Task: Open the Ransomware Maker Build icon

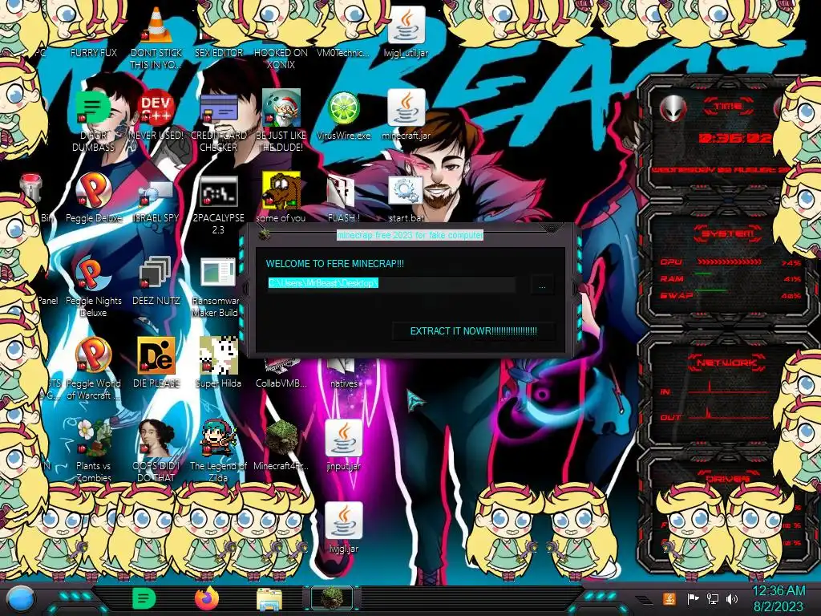Action: (x=218, y=273)
